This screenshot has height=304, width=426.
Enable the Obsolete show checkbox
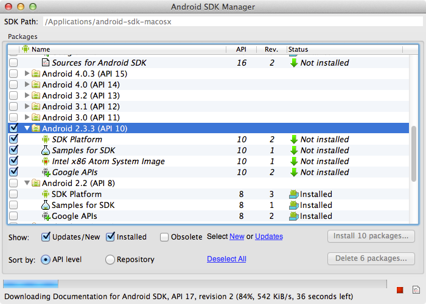pos(164,237)
